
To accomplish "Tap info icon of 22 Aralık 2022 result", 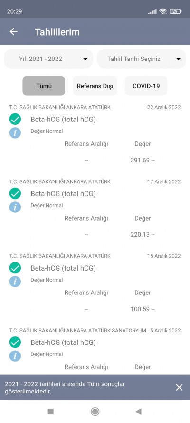I will click(x=15, y=133).
